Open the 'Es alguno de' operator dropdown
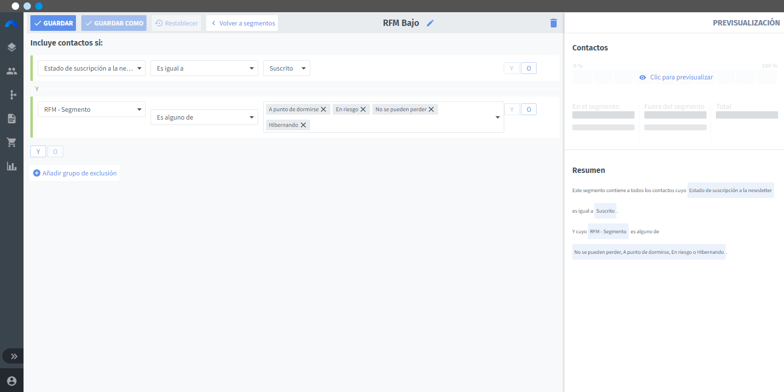 point(204,117)
